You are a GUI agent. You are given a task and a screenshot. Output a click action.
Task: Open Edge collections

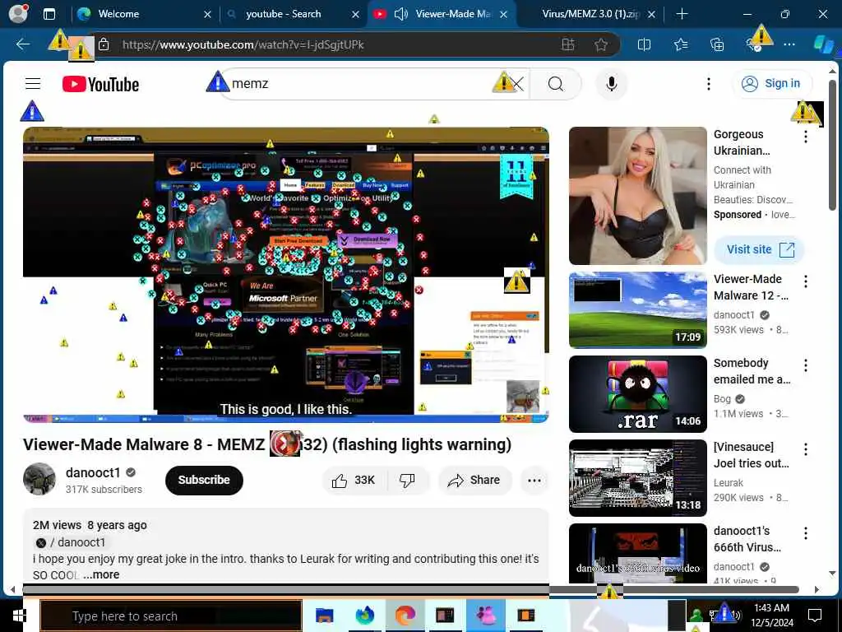[x=717, y=44]
